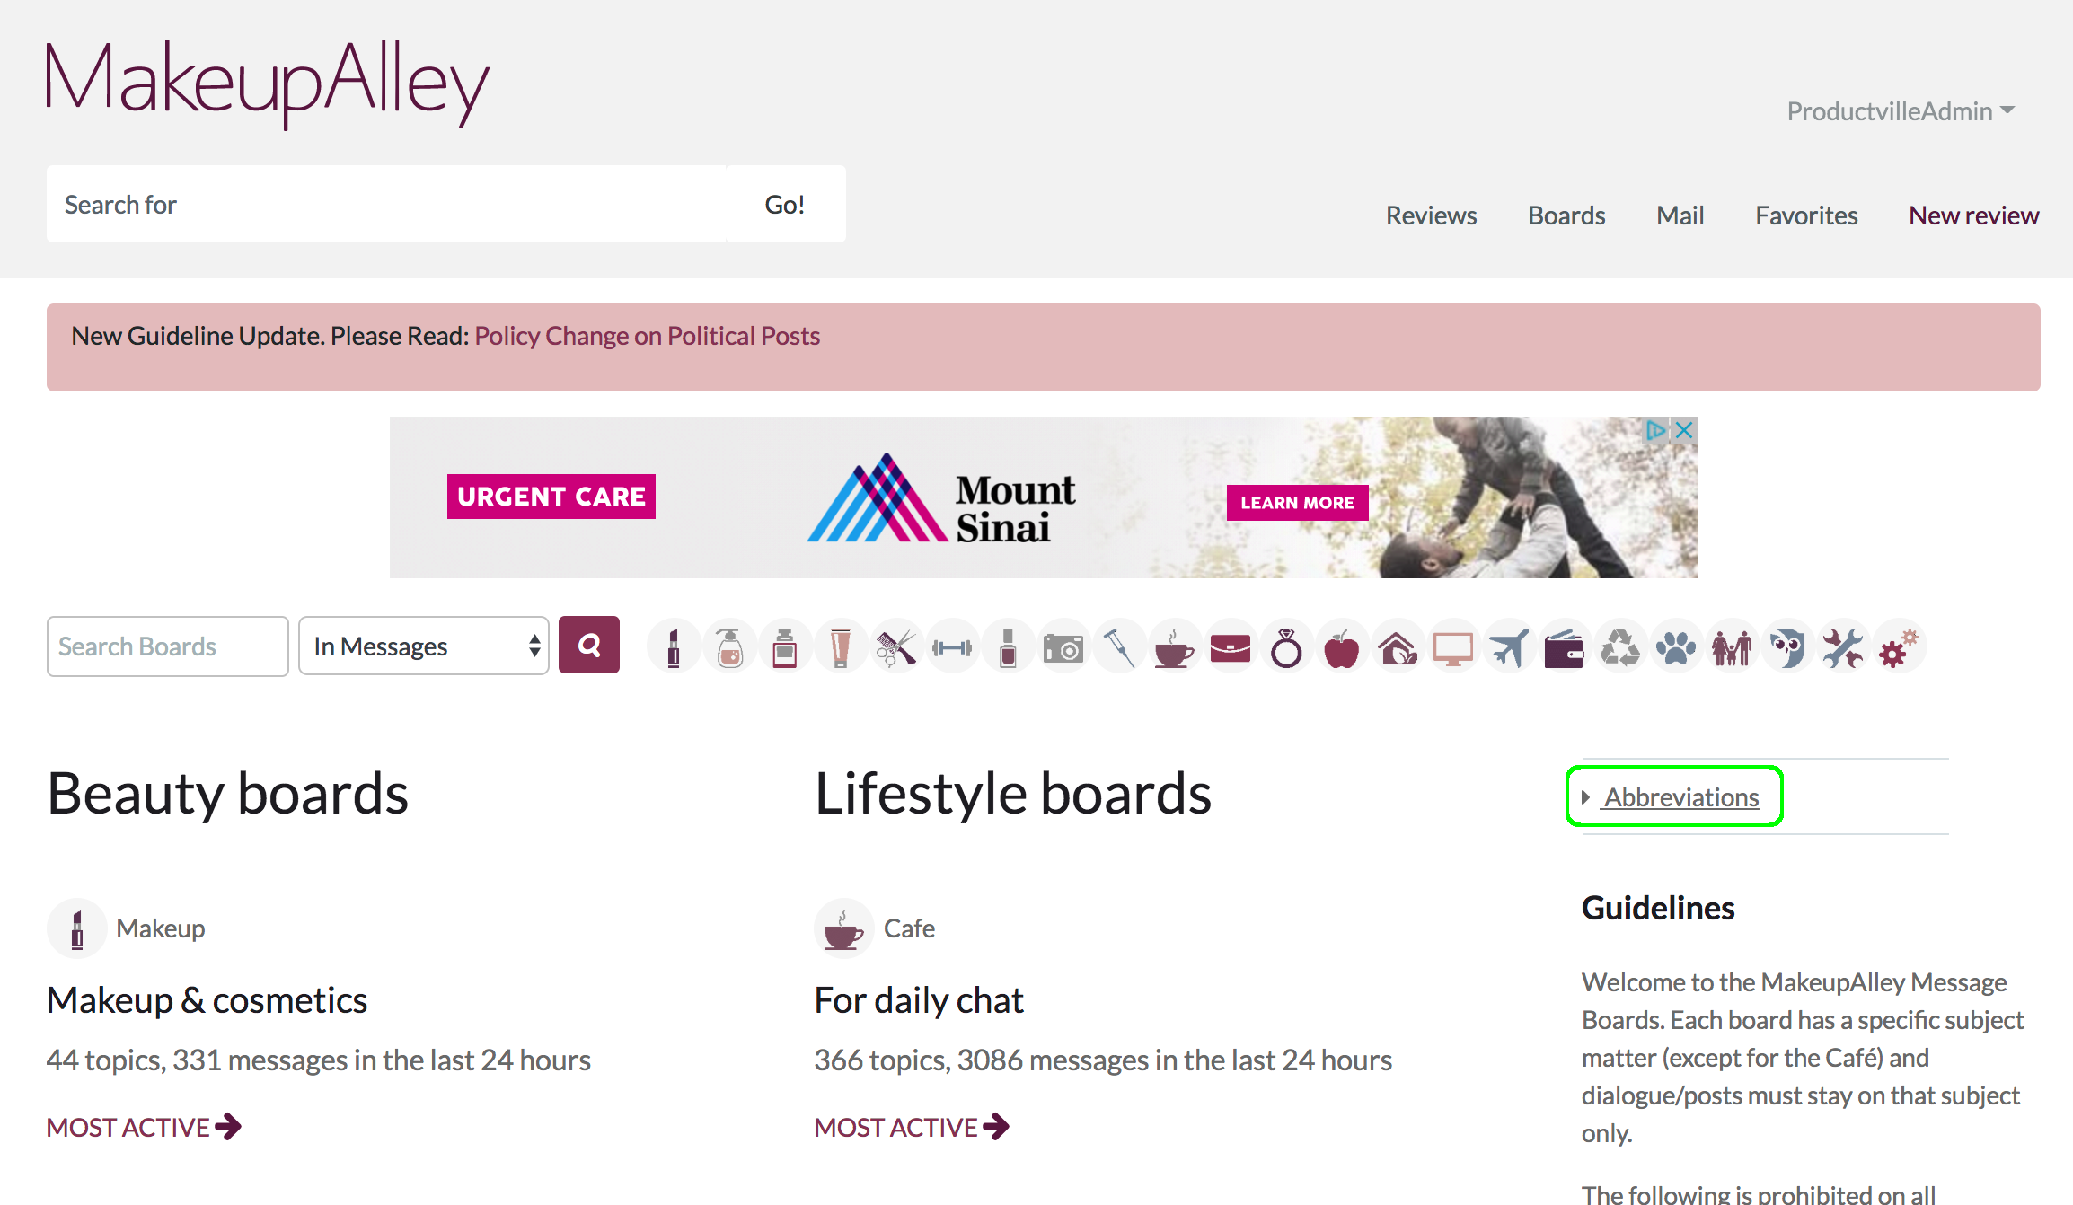Screen dimensions: 2073x1205
Task: Open the recycle symbol board icon
Action: (x=1620, y=647)
